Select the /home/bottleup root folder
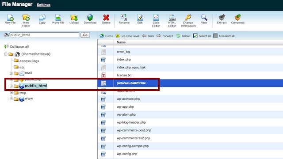Screen dimensions: 283x159 (x=36, y=54)
